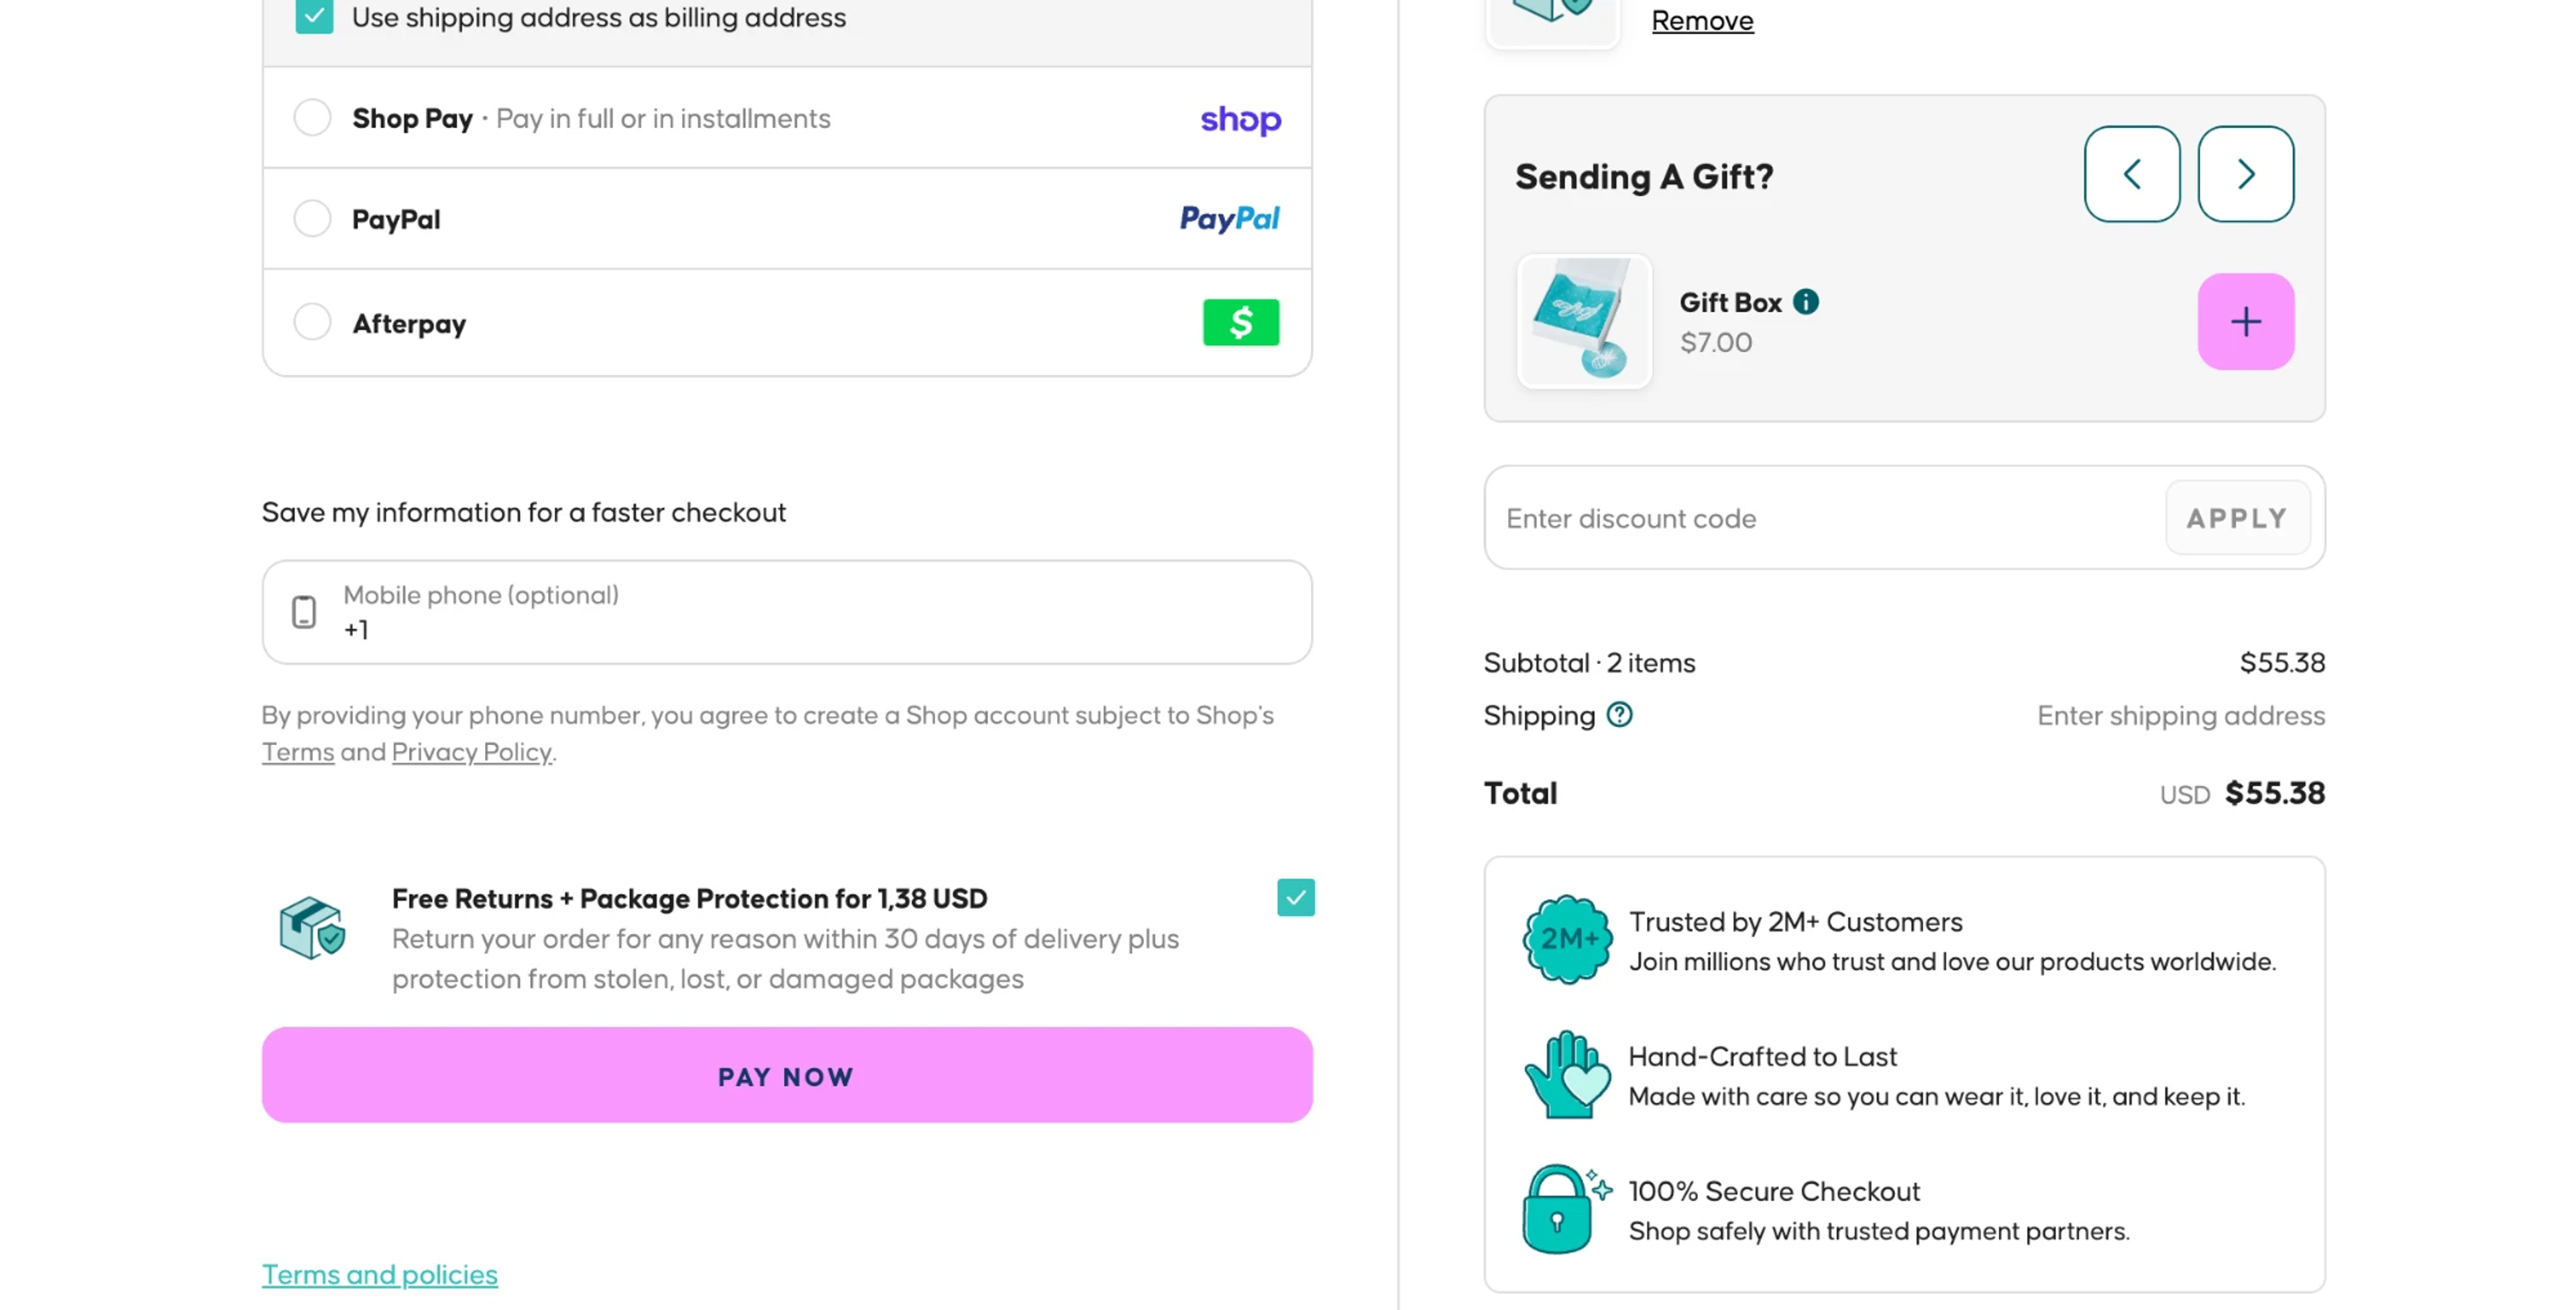Toggle Free Returns Package Protection checkbox
This screenshot has height=1310, width=2576.
click(1295, 897)
